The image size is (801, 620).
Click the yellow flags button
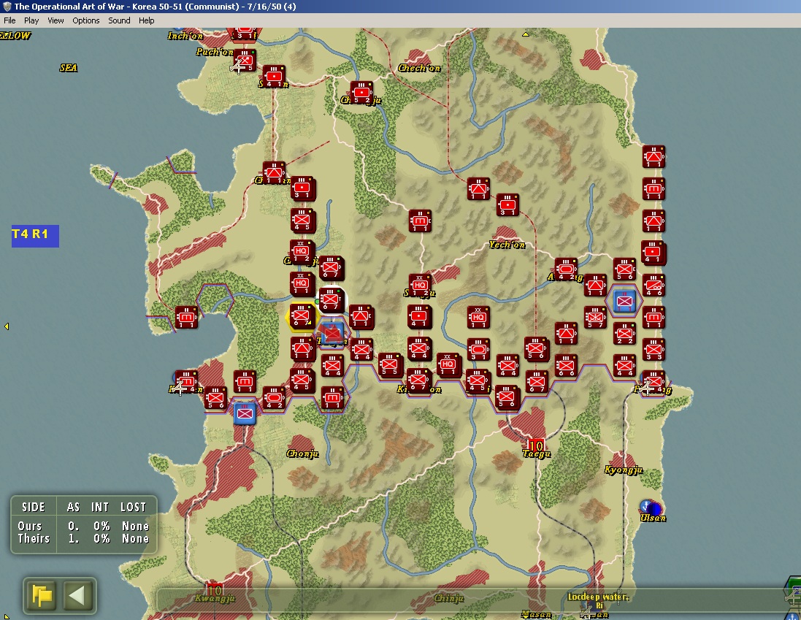(42, 595)
